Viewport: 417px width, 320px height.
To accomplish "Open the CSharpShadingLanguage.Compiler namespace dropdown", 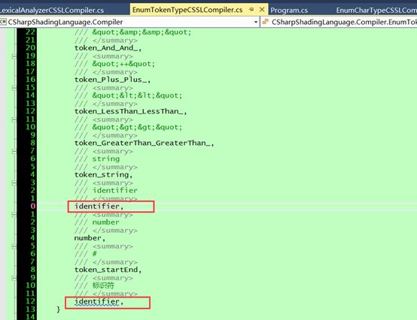I will pos(256,22).
